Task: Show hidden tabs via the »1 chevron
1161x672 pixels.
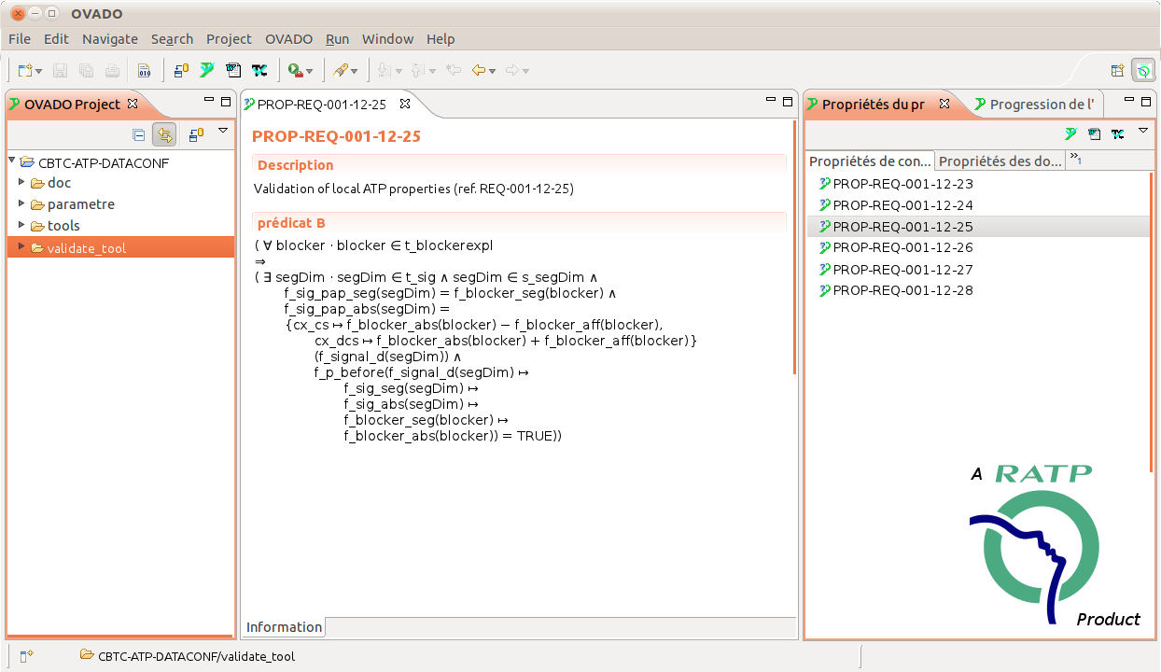Action: pyautogui.click(x=1075, y=160)
